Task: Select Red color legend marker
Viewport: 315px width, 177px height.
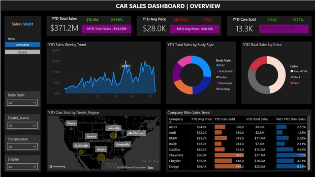Action: pos(292,83)
